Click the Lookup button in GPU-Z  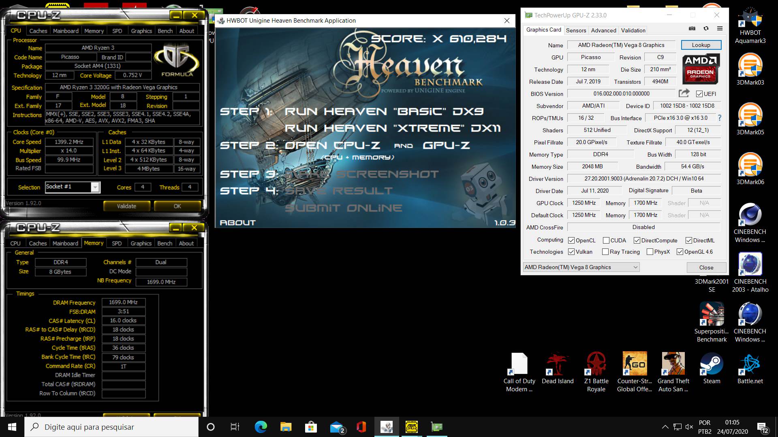click(701, 45)
